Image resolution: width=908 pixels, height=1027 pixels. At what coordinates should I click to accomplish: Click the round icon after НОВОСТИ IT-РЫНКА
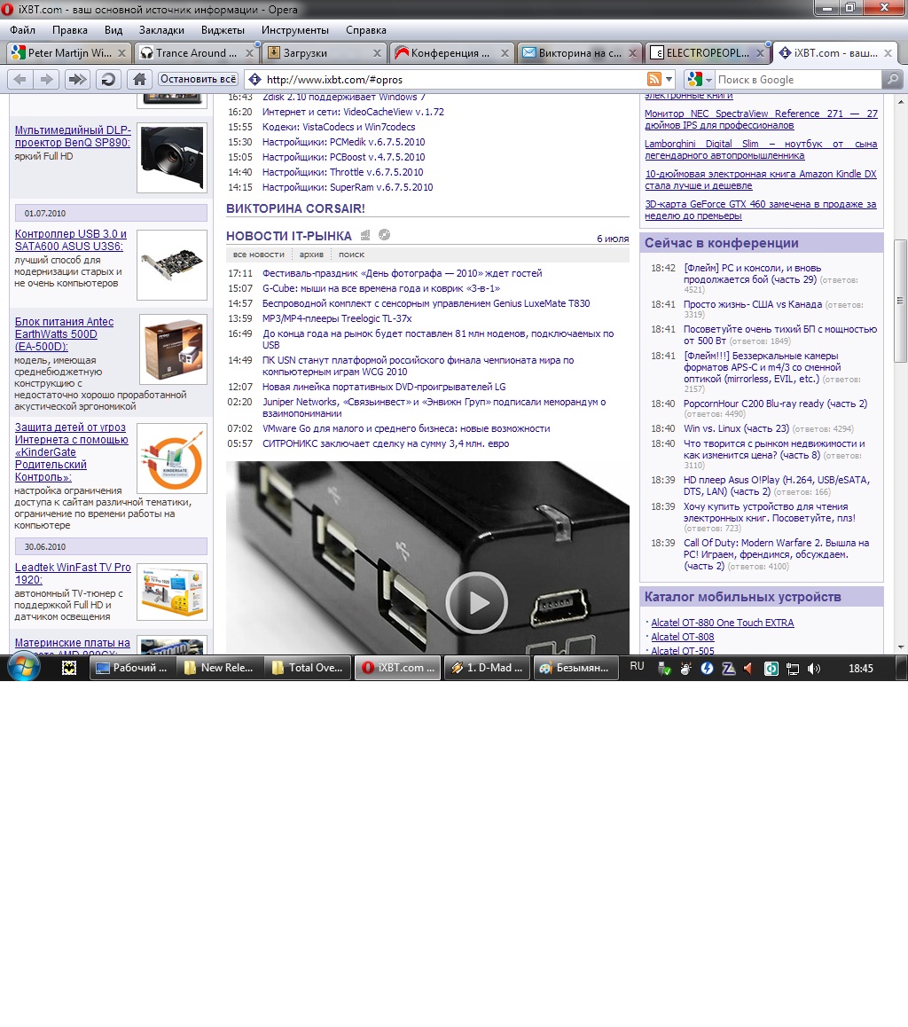tap(384, 234)
